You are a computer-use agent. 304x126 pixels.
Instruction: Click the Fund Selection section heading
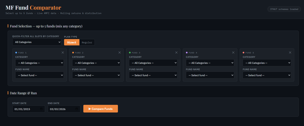pyautogui.click(x=46, y=26)
